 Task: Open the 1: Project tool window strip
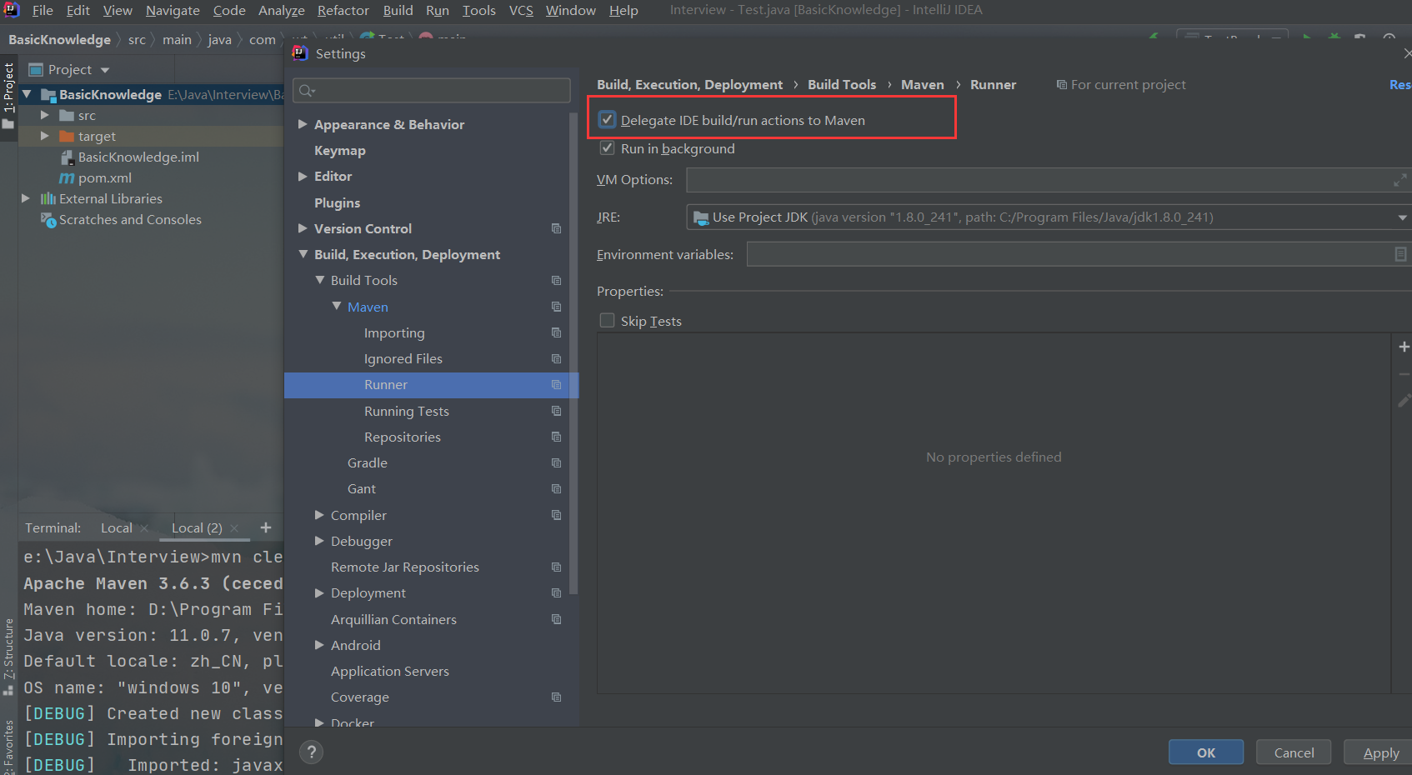tap(8, 96)
